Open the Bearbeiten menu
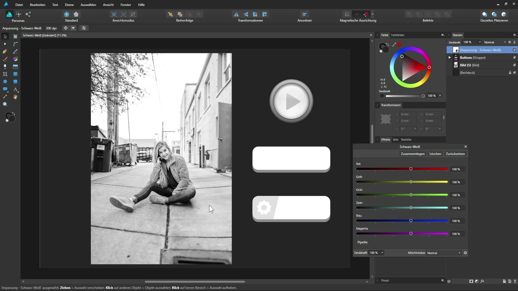 click(x=38, y=5)
